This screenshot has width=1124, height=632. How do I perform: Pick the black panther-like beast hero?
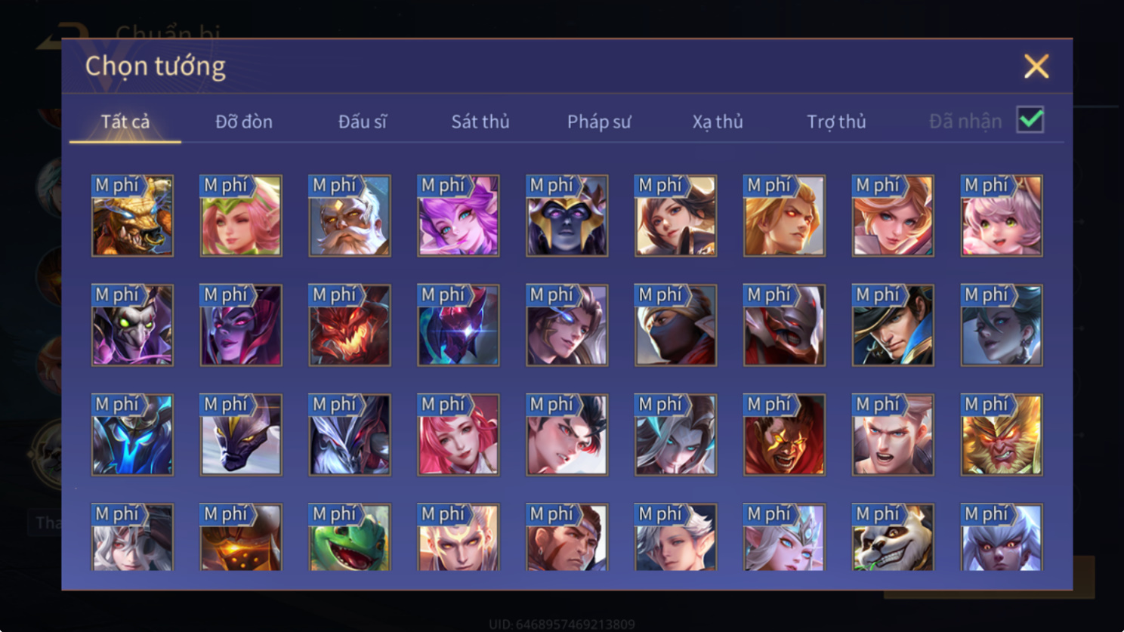pos(241,435)
